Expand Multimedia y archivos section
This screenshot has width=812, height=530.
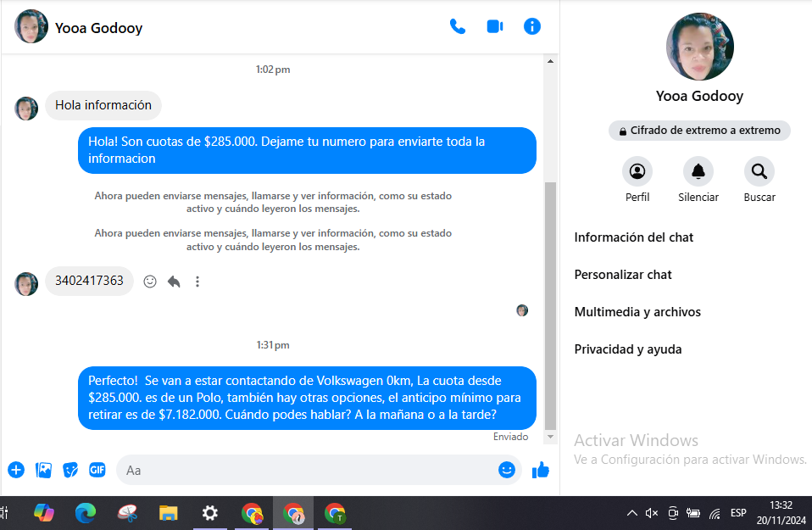tap(637, 312)
